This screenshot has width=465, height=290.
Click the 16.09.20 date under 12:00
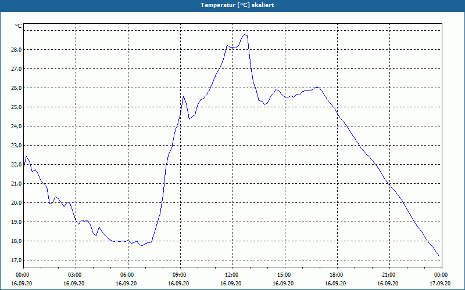pos(231,284)
